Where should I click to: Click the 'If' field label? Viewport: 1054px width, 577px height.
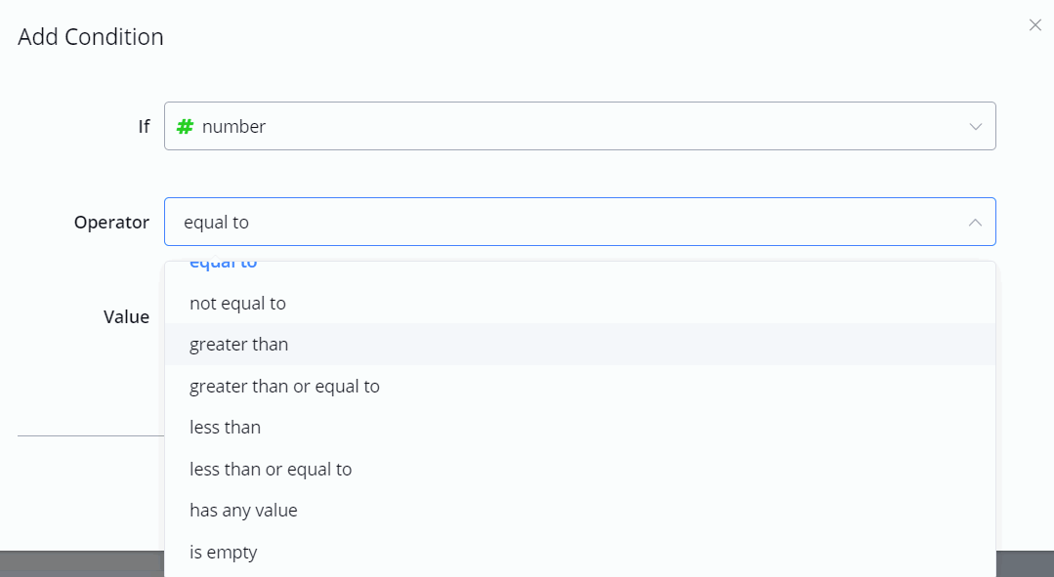coord(144,126)
